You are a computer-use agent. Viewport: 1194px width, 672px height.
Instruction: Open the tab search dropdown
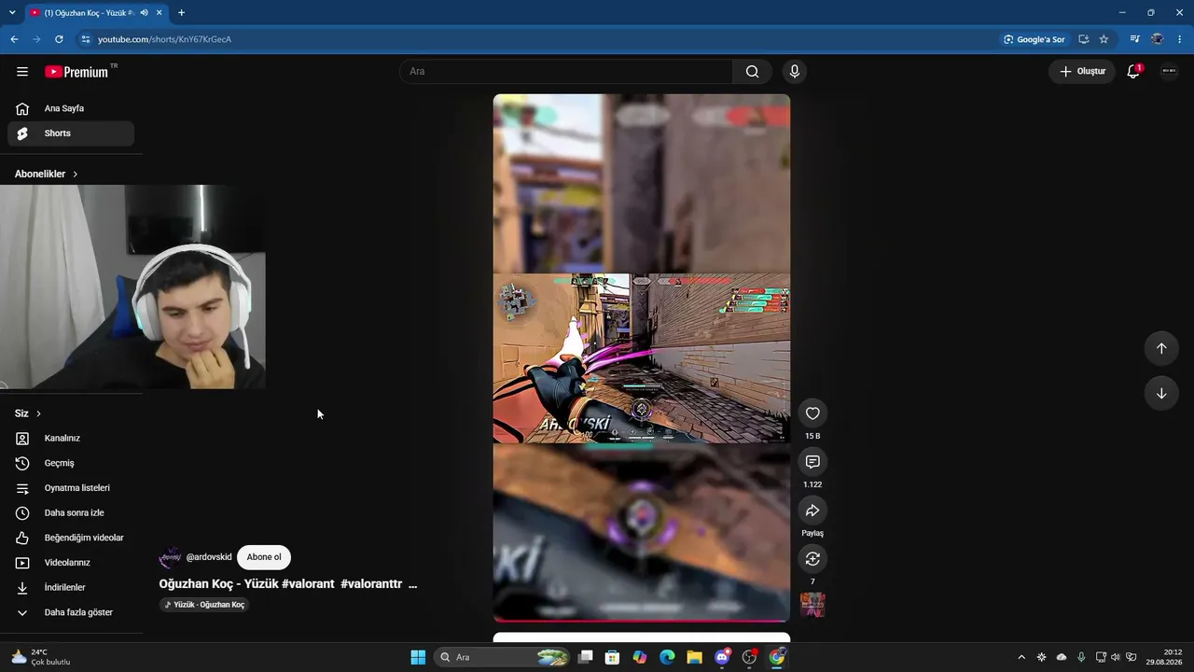[x=12, y=13]
